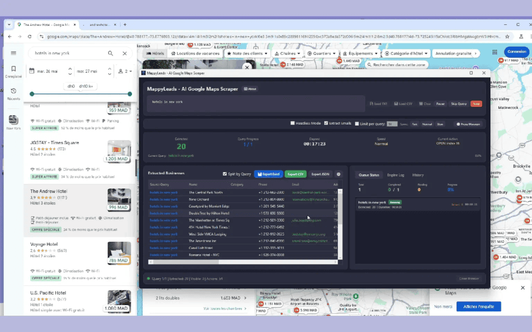Image resolution: width=532 pixels, height=332 pixels.
Task: Click the MappyLeads query text box
Action: tap(256, 103)
